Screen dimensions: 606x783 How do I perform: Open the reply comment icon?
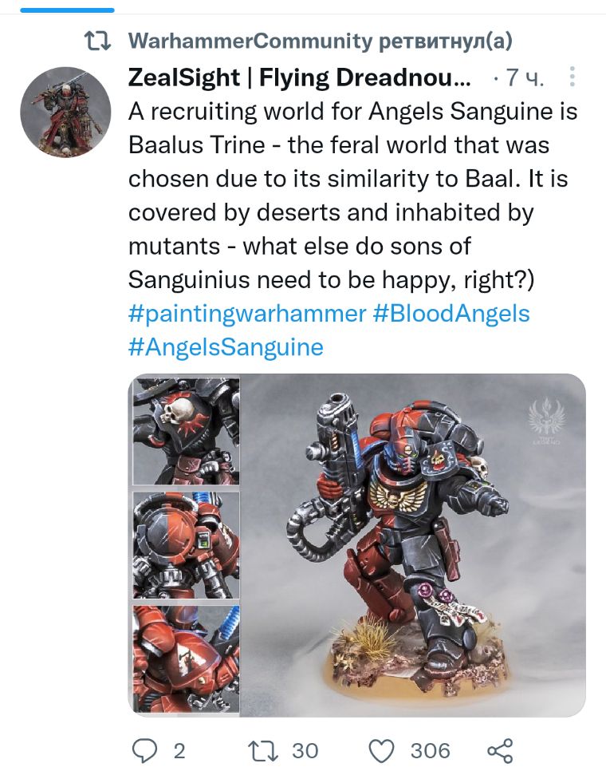point(144,750)
